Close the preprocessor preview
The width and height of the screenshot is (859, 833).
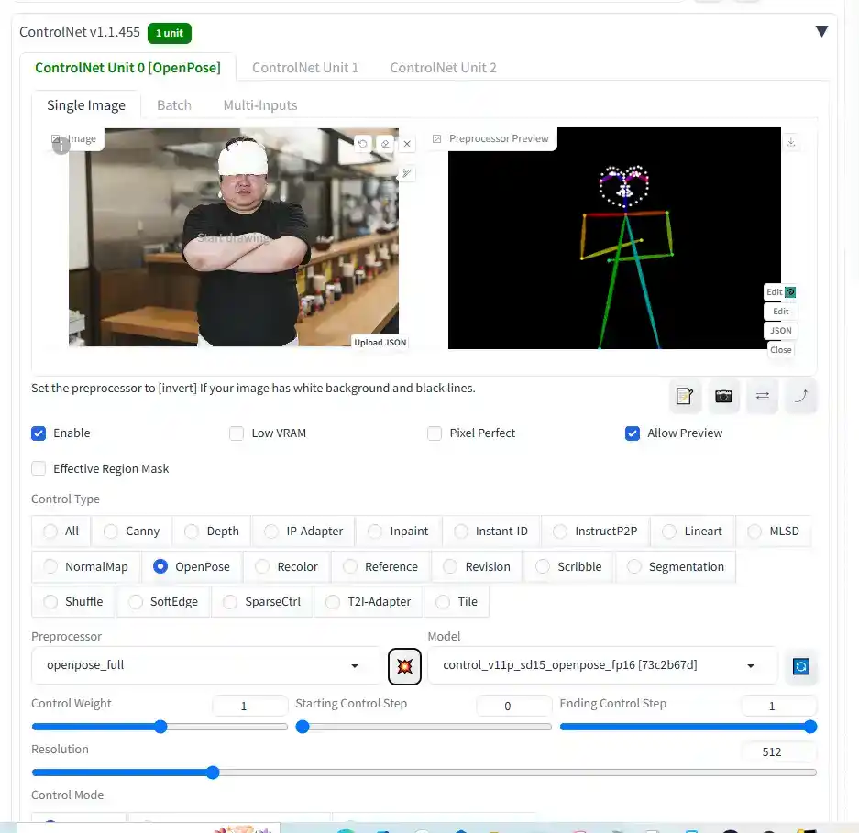pyautogui.click(x=781, y=349)
